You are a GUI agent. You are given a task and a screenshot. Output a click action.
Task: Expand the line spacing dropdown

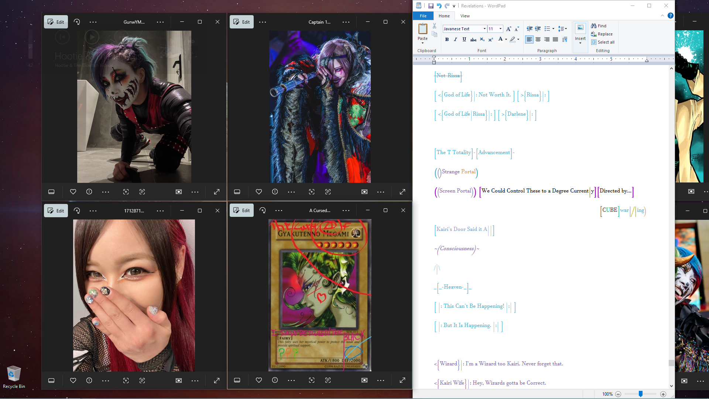(566, 29)
